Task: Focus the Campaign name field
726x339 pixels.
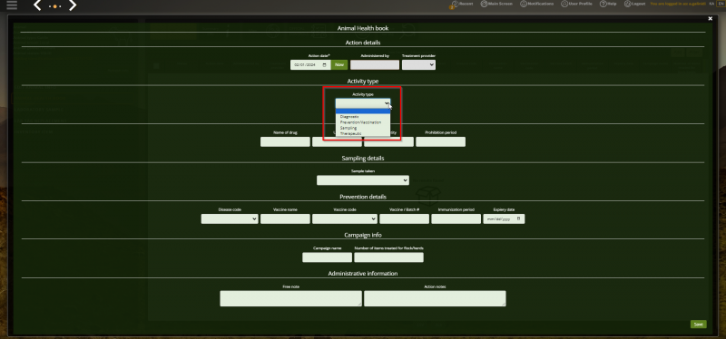Action: [328, 257]
